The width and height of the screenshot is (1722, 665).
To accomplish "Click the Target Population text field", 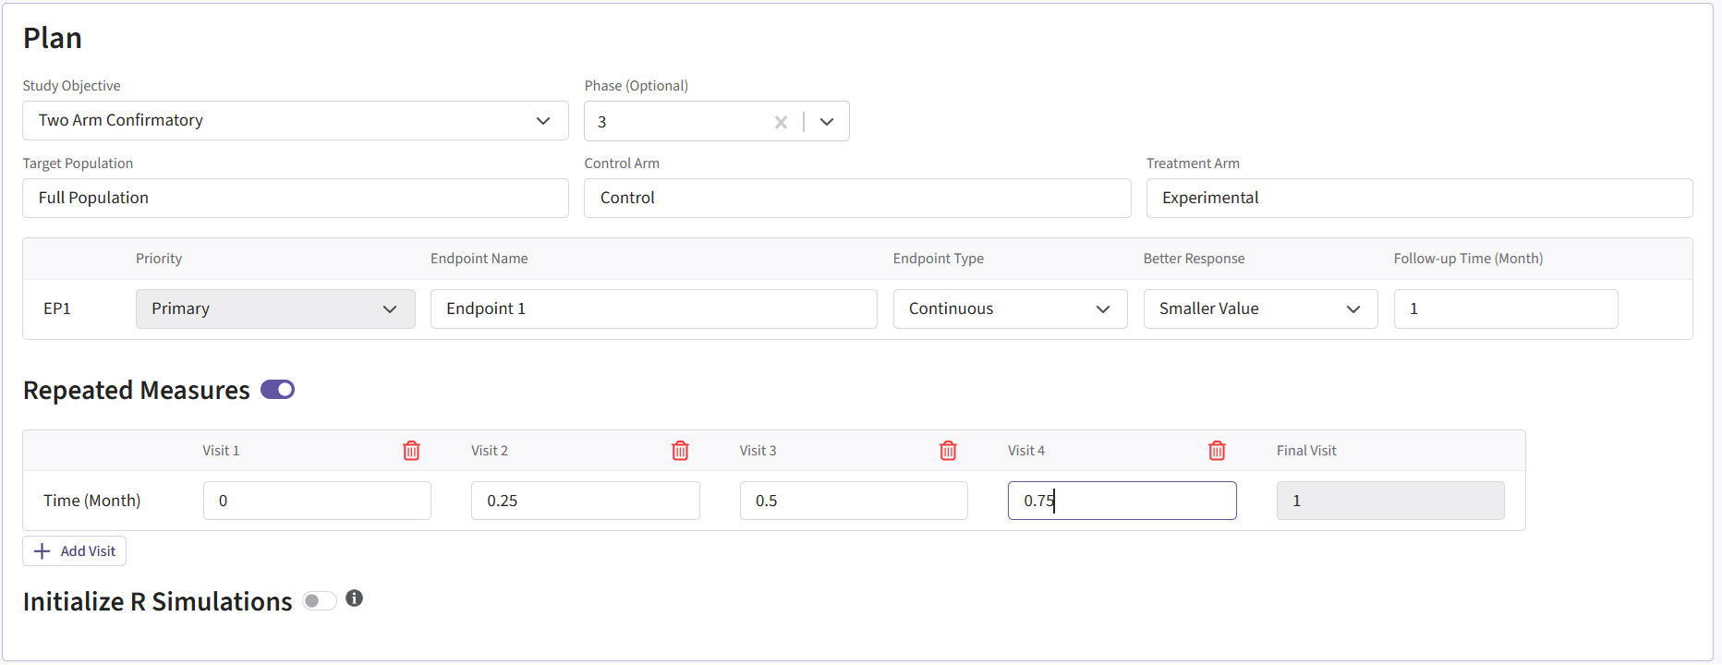I will pos(295,199).
